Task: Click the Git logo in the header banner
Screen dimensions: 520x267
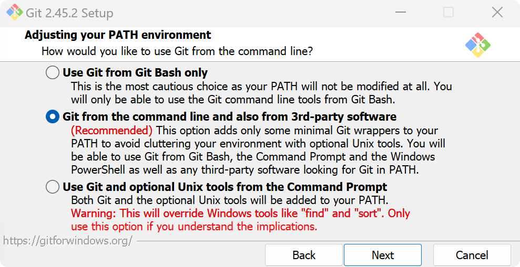Action: [477, 45]
